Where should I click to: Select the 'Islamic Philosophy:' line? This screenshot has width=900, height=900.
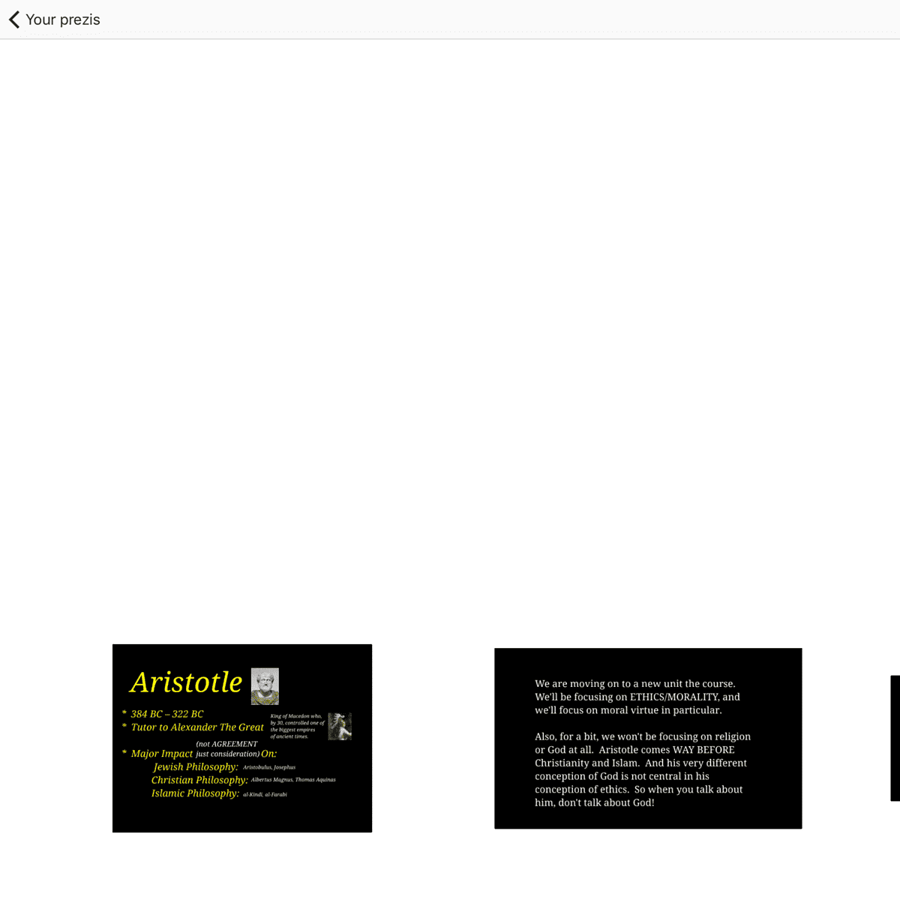[195, 793]
